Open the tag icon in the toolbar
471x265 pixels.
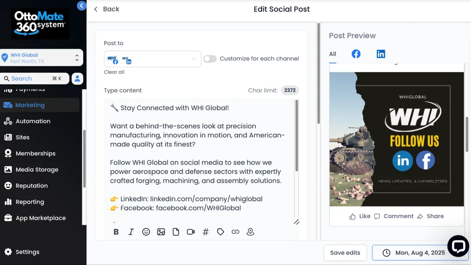pos(221,232)
